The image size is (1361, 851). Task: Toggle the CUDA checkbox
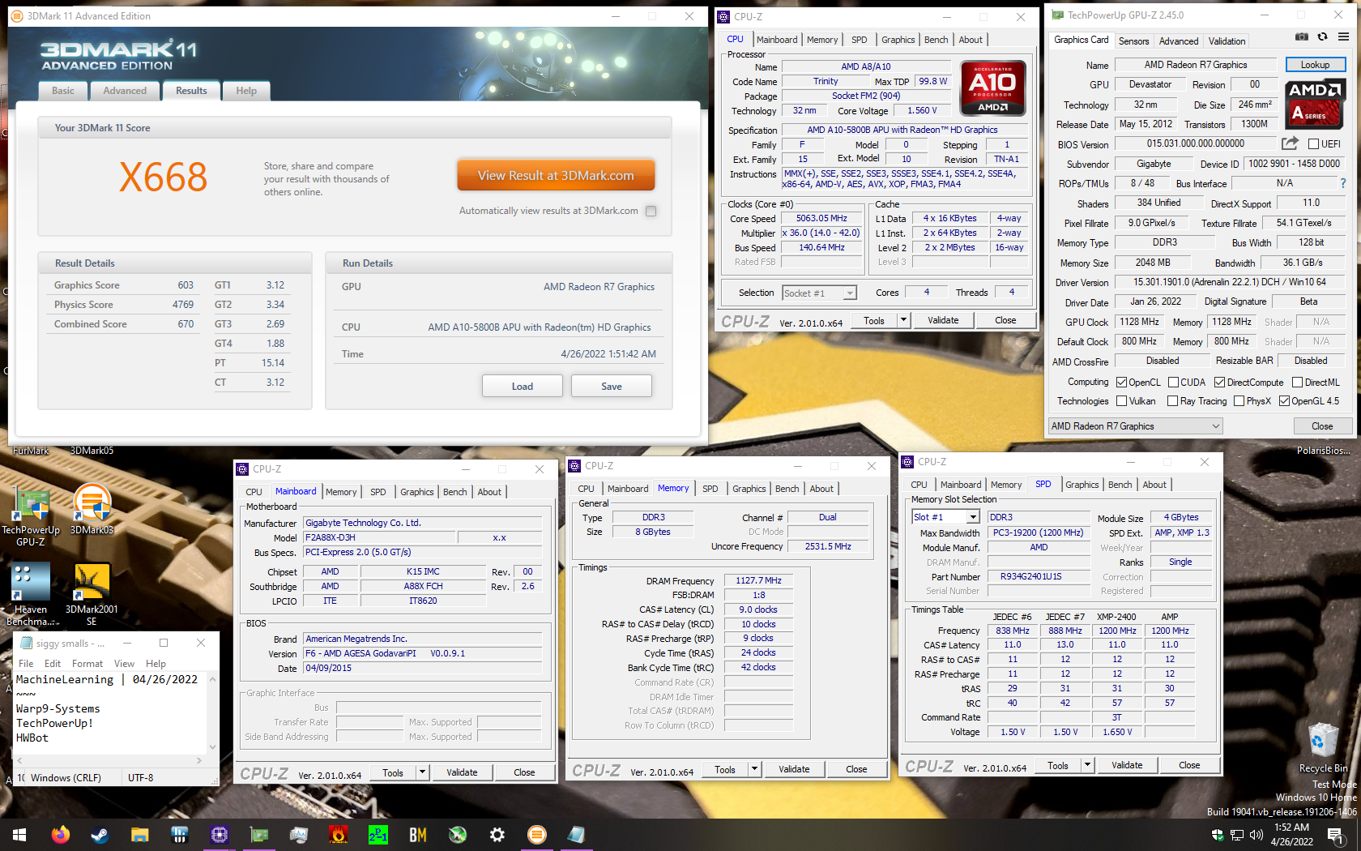pos(1174,383)
